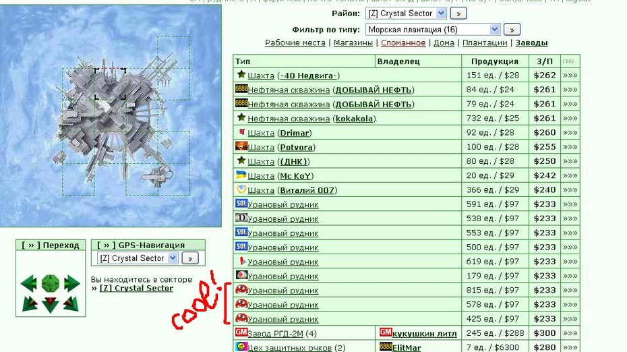Viewport: 627px width, 352px height.
Task: Click 6888 icon on the 79 ед. oil well row
Action: click(241, 103)
